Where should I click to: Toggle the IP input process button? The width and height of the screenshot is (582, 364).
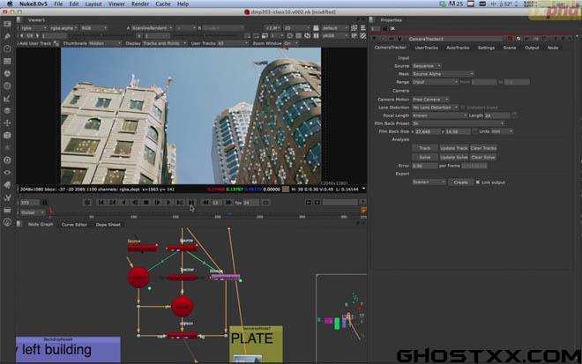tap(354, 35)
